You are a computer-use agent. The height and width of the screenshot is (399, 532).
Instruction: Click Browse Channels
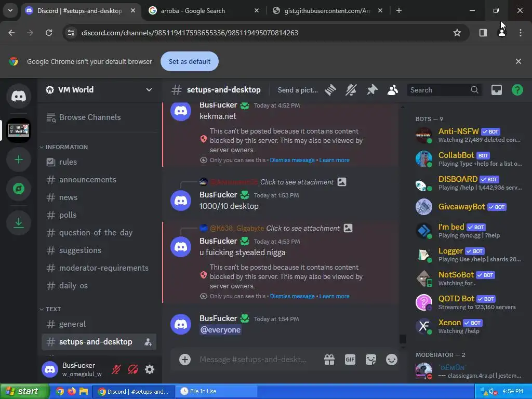[x=99, y=117]
